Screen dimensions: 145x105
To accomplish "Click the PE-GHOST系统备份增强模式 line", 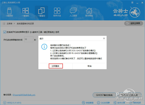I will tap(74, 53).
